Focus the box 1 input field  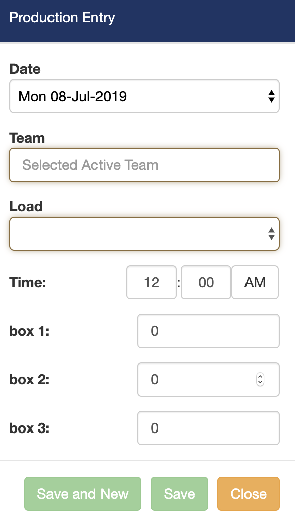pyautogui.click(x=208, y=331)
